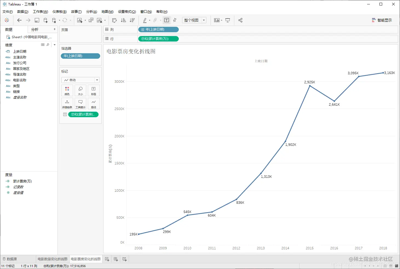Sort ascending toolbar icon

click(x=123, y=20)
